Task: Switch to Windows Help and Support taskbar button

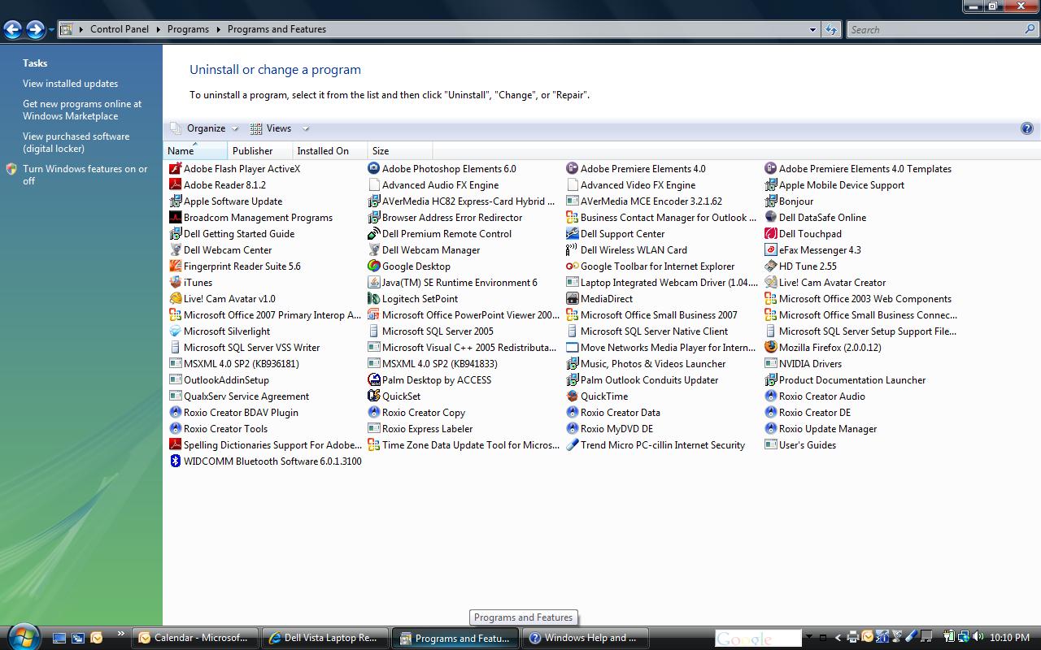Action: click(584, 638)
